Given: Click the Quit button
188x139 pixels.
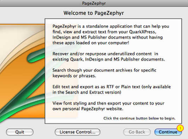Looking at the screenshot, I should 20,132.
